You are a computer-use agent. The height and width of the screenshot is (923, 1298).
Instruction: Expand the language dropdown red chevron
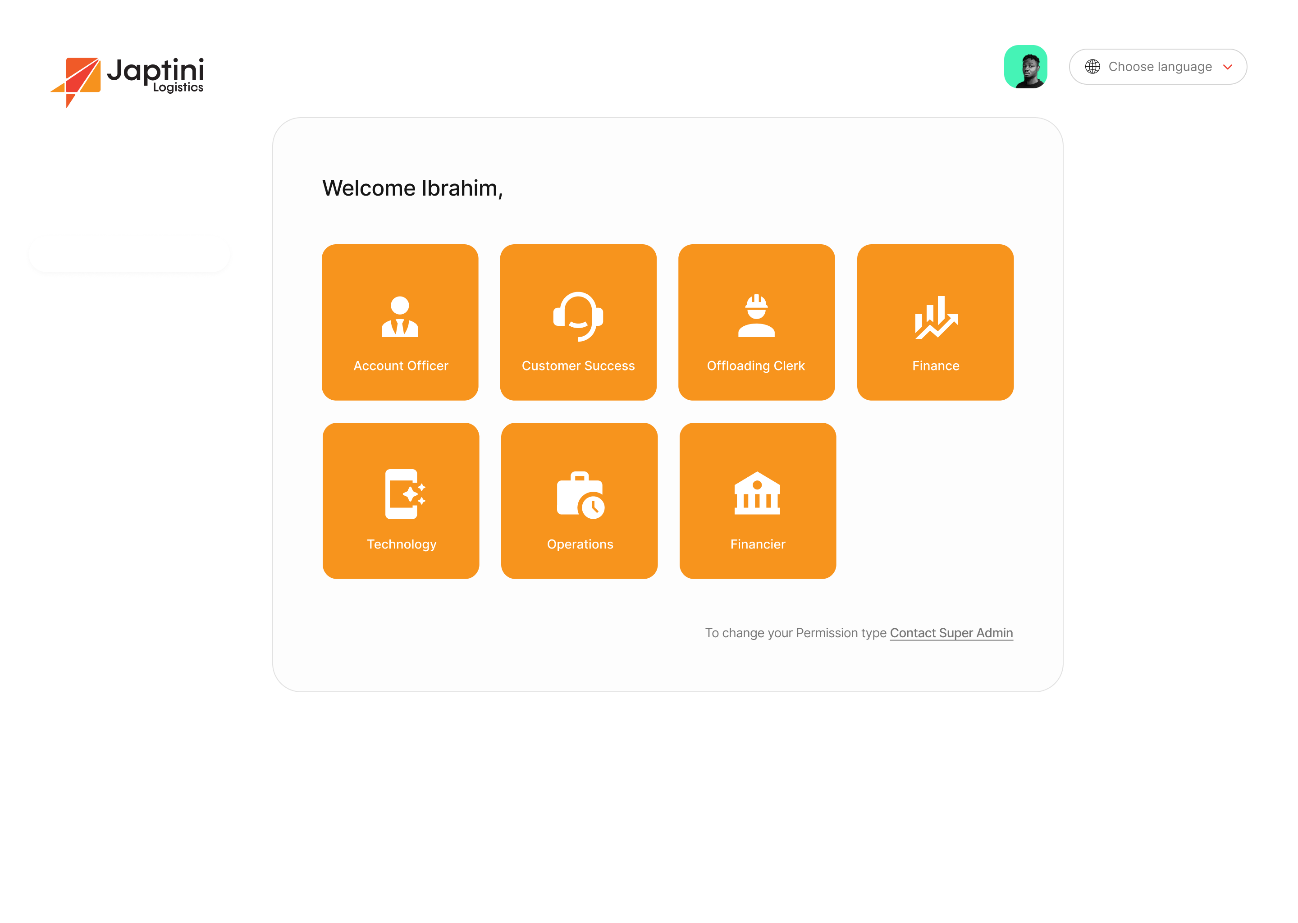(x=1227, y=67)
